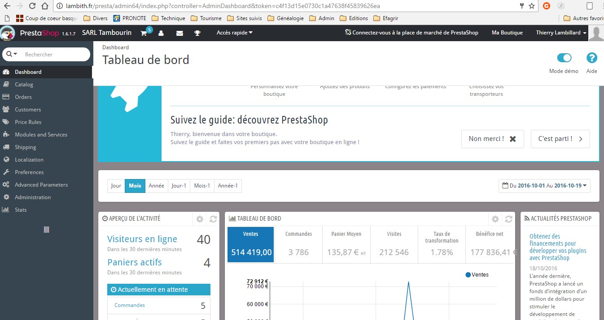Image resolution: width=604 pixels, height=320 pixels.
Task: Open the PRONOTE bookmark
Action: [130, 18]
